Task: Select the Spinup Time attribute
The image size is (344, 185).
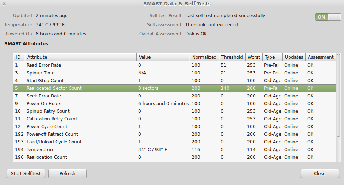Action: [x=175, y=73]
